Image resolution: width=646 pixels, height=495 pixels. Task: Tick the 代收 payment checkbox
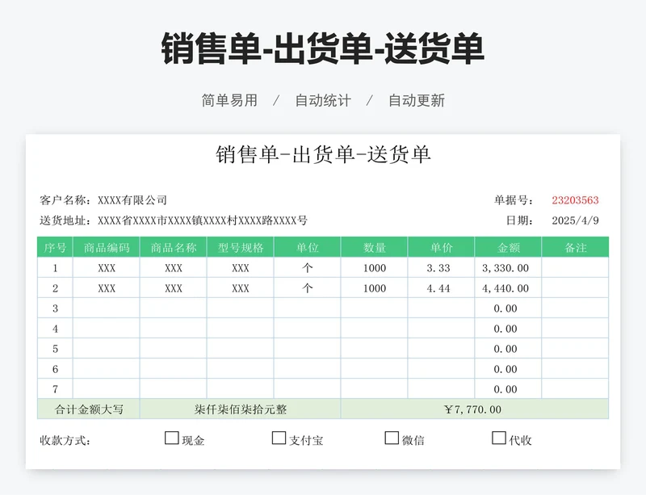click(x=499, y=438)
